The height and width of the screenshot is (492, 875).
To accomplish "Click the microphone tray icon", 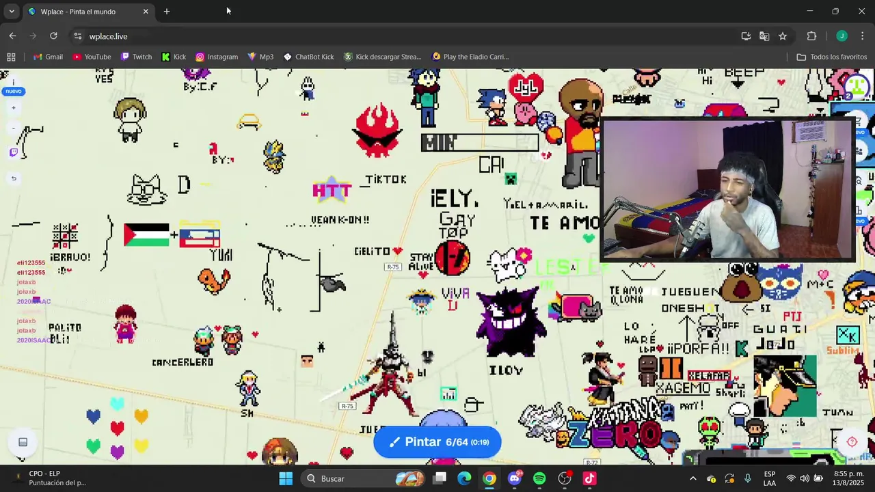I will coord(748,478).
